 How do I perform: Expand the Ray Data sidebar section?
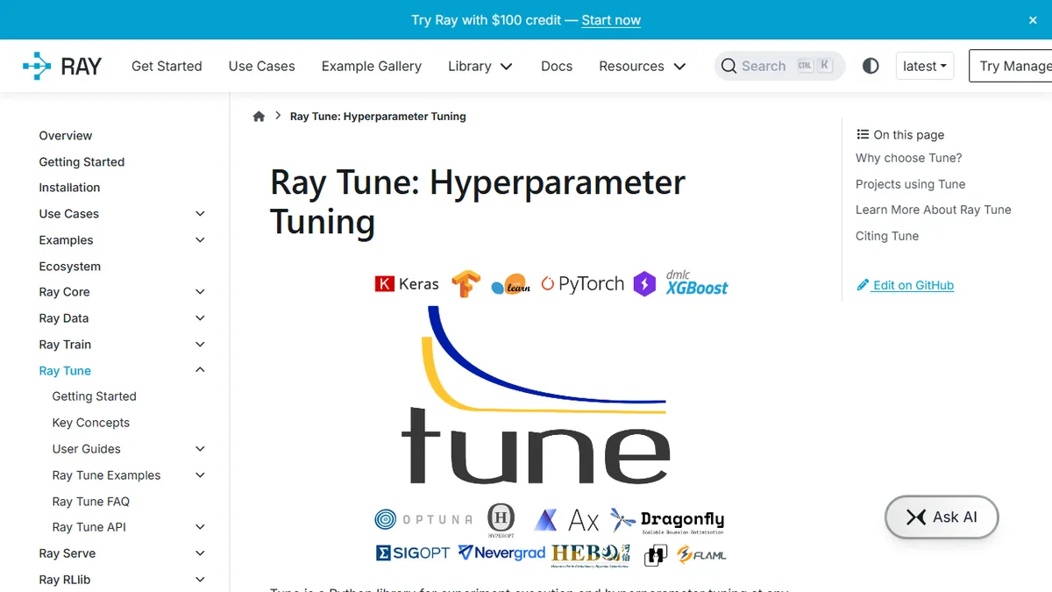click(x=200, y=318)
